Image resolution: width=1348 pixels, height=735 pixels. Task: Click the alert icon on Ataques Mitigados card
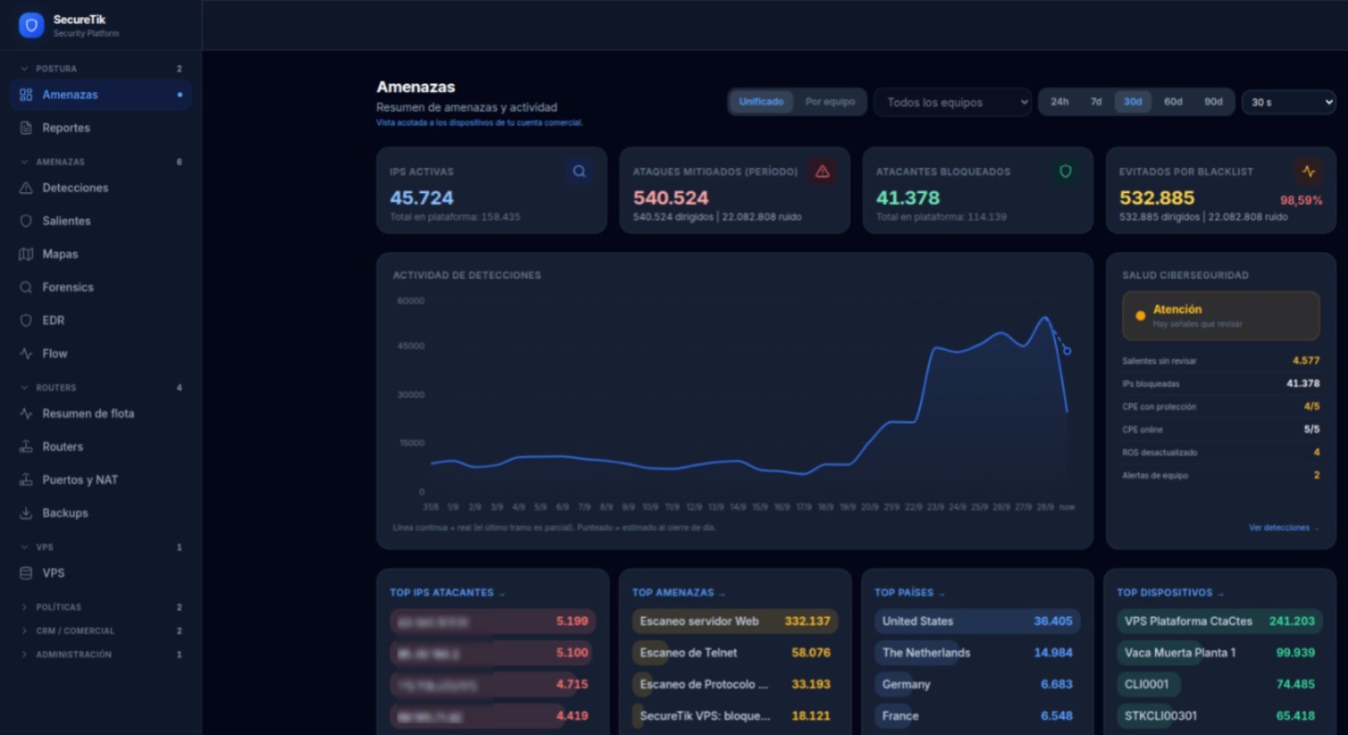823,171
